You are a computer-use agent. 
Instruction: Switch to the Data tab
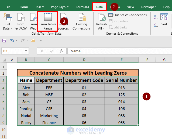pos(99,7)
